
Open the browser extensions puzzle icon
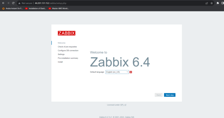218,3
